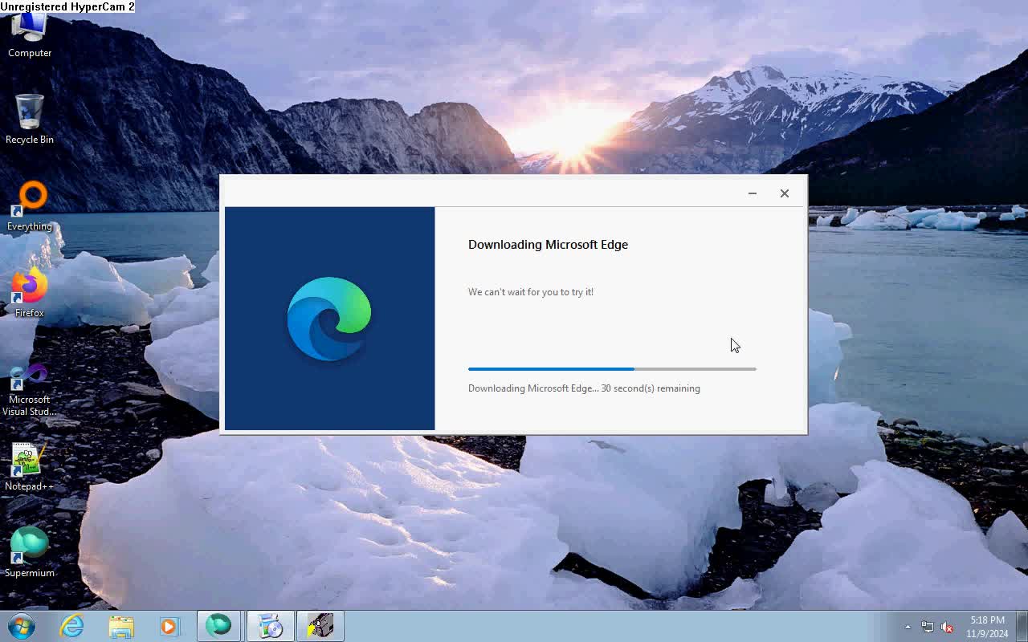
Task: Launch the Notepad++ desktop shortcut
Action: tap(30, 467)
